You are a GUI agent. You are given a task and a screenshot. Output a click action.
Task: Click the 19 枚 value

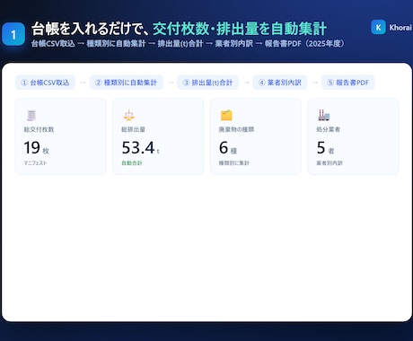click(x=36, y=148)
